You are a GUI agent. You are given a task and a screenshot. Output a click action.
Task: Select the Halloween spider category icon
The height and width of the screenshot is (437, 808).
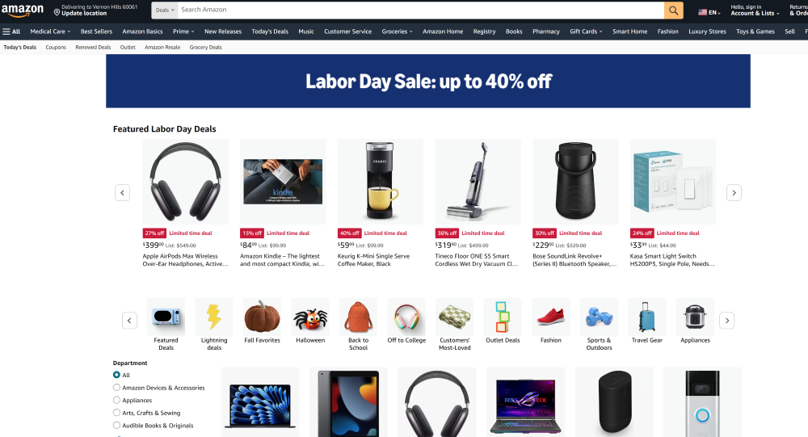tap(310, 317)
